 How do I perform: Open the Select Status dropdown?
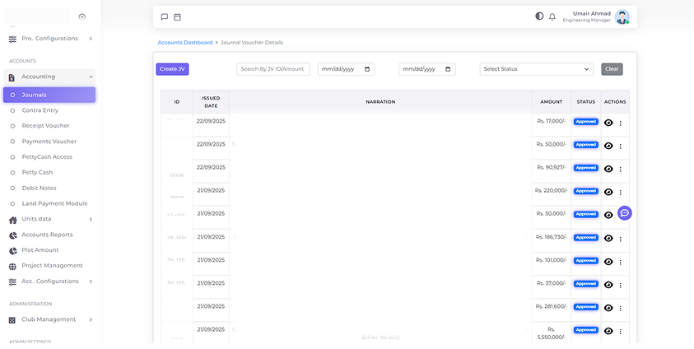click(x=536, y=69)
